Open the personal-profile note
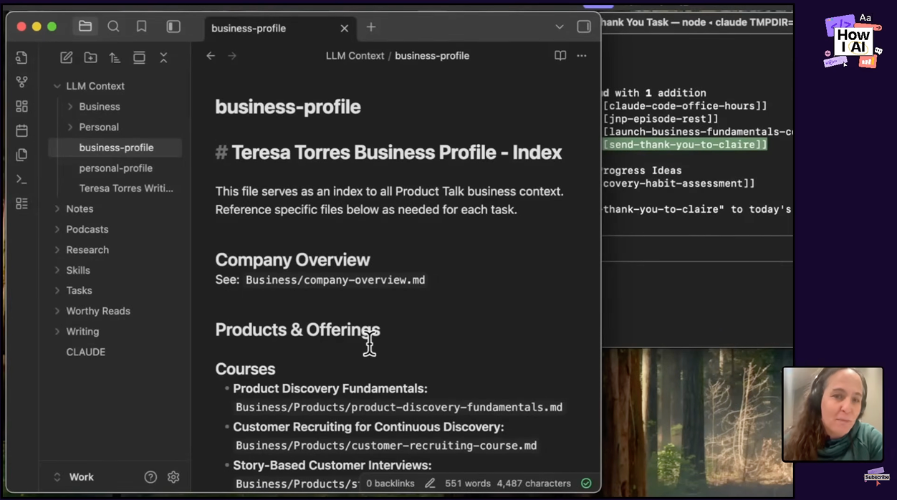897x500 pixels. tap(116, 168)
